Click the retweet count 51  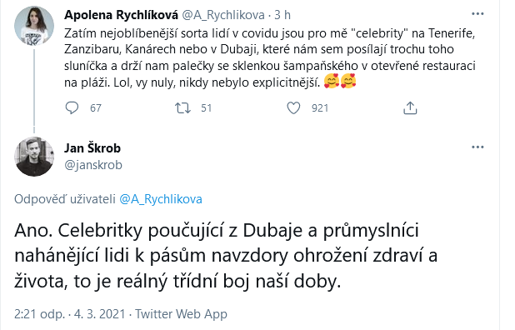[x=207, y=108]
